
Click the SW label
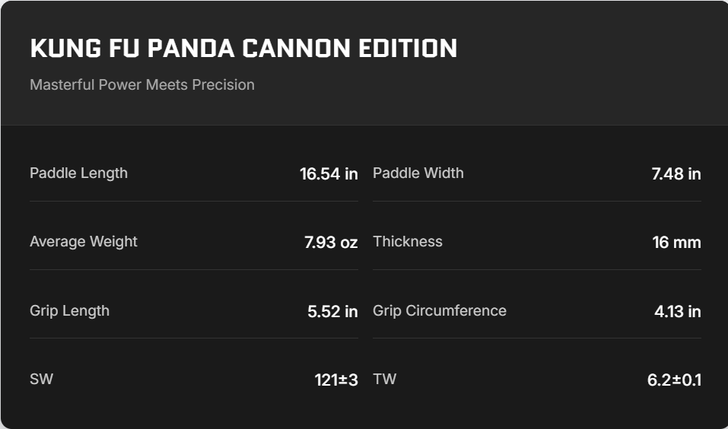pyautogui.click(x=41, y=379)
